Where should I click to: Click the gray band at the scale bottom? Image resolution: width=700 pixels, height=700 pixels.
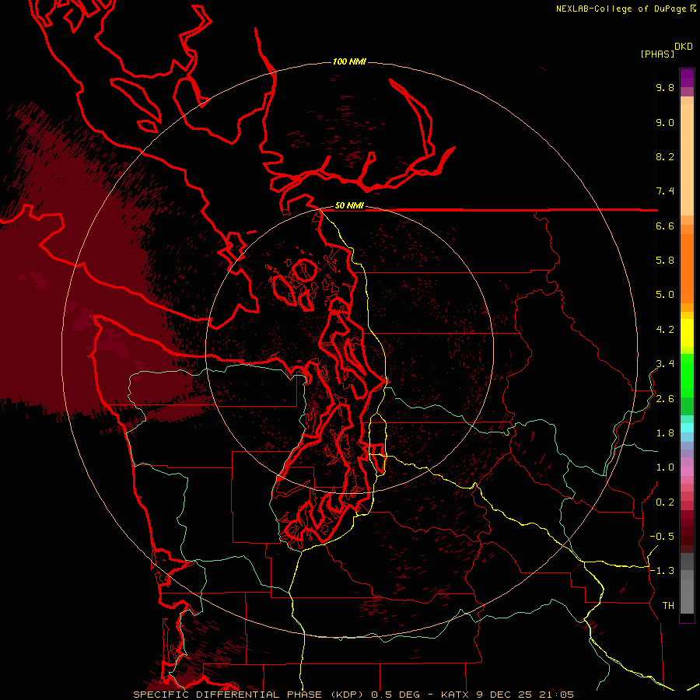pyautogui.click(x=687, y=593)
